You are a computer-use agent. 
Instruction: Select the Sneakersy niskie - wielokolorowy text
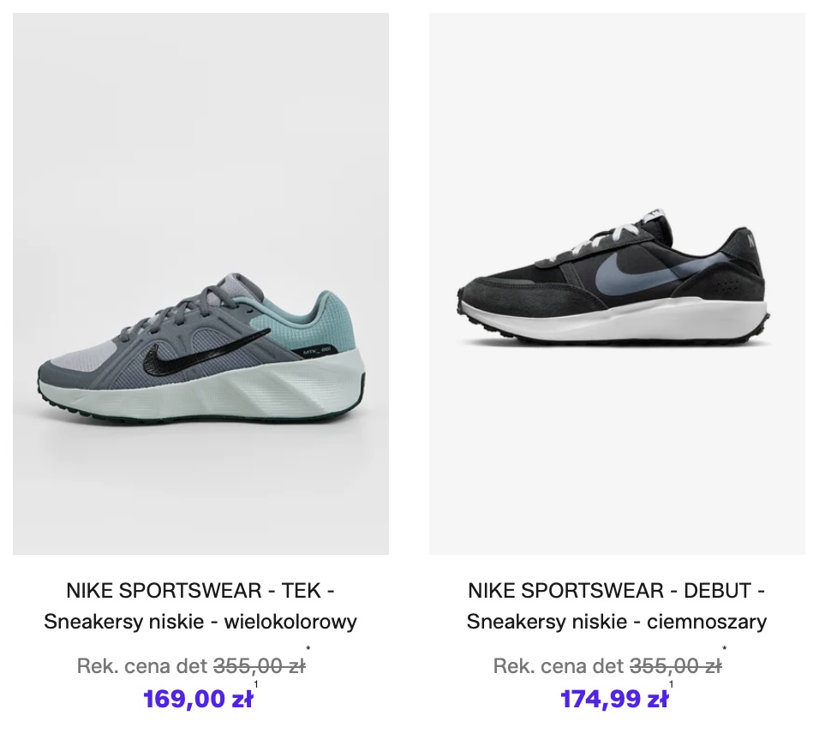coord(200,622)
